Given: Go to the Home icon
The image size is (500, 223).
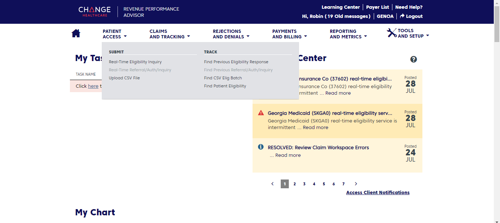Looking at the screenshot, I should 76,34.
